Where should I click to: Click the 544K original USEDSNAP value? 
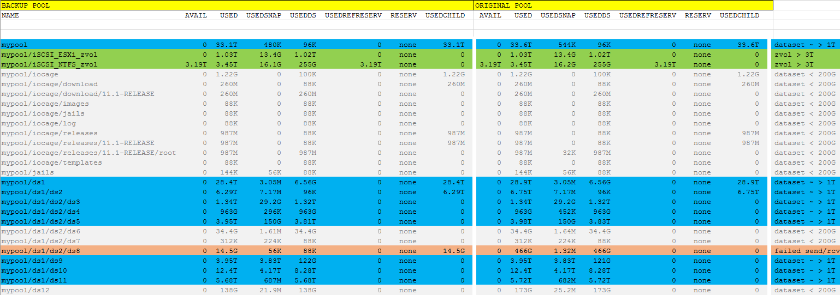pos(567,45)
